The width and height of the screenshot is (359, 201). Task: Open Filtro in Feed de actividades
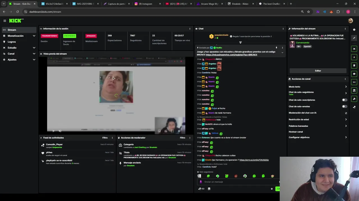[x=105, y=138]
